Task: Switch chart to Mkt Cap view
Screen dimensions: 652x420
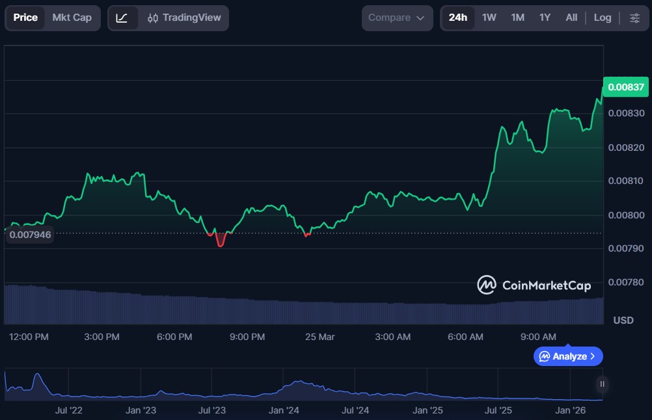Action: [72, 18]
